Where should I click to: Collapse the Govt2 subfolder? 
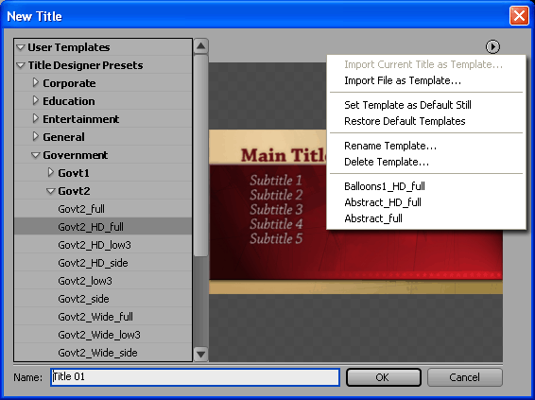click(x=50, y=191)
